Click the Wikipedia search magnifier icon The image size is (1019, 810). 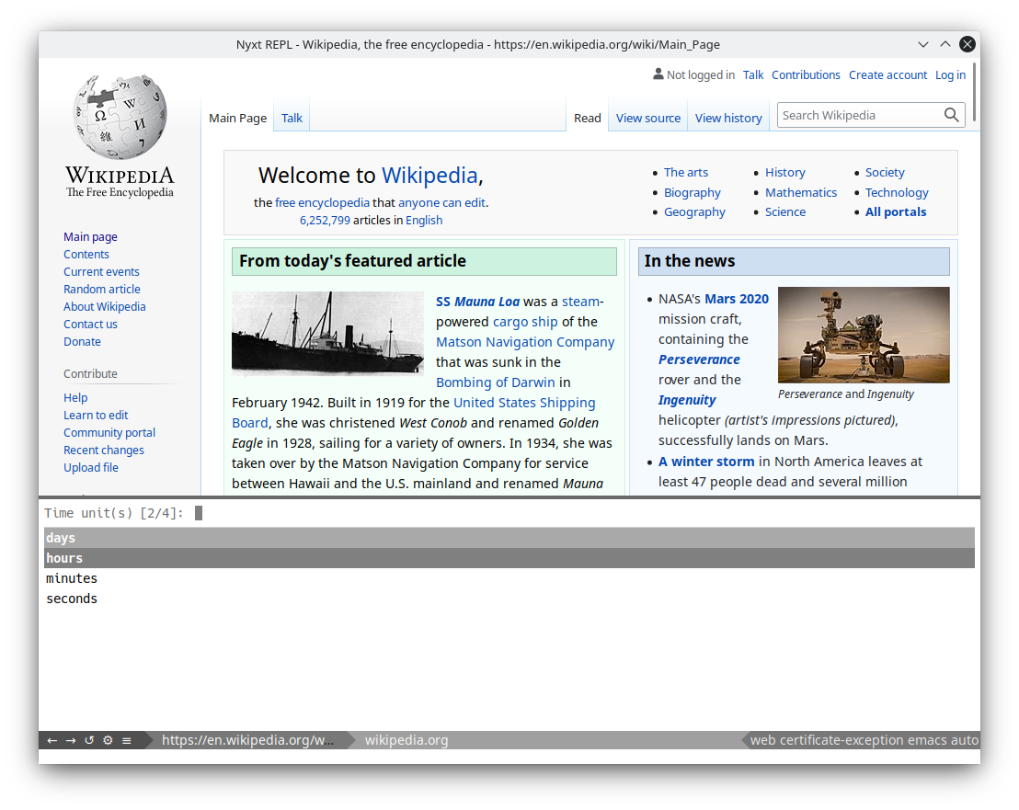[x=952, y=115]
